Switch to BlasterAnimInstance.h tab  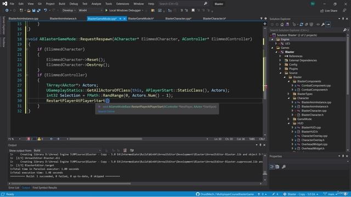[x=63, y=19]
